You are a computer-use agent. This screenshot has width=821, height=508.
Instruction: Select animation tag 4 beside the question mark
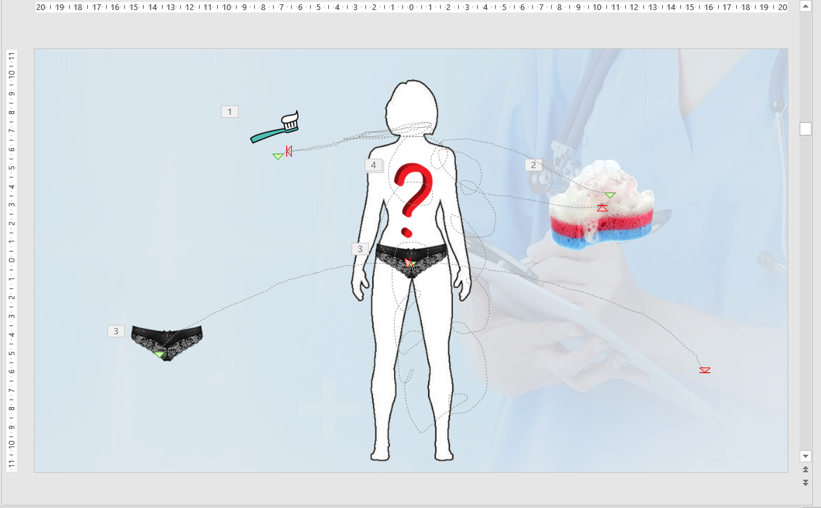pos(373,165)
